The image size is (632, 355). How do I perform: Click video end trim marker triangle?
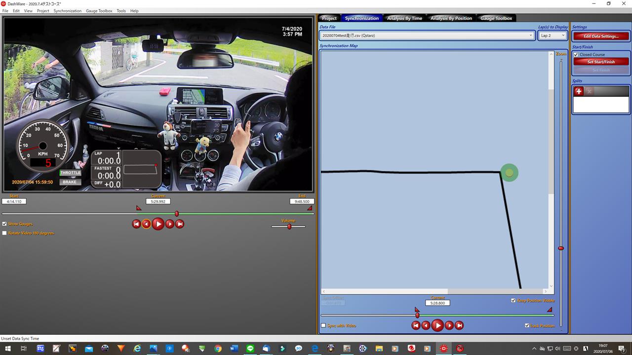point(310,208)
